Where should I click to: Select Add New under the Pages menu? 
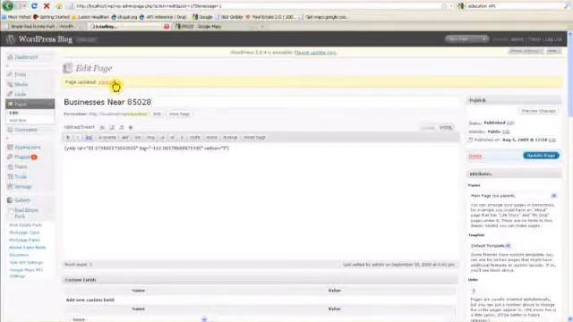pyautogui.click(x=18, y=121)
